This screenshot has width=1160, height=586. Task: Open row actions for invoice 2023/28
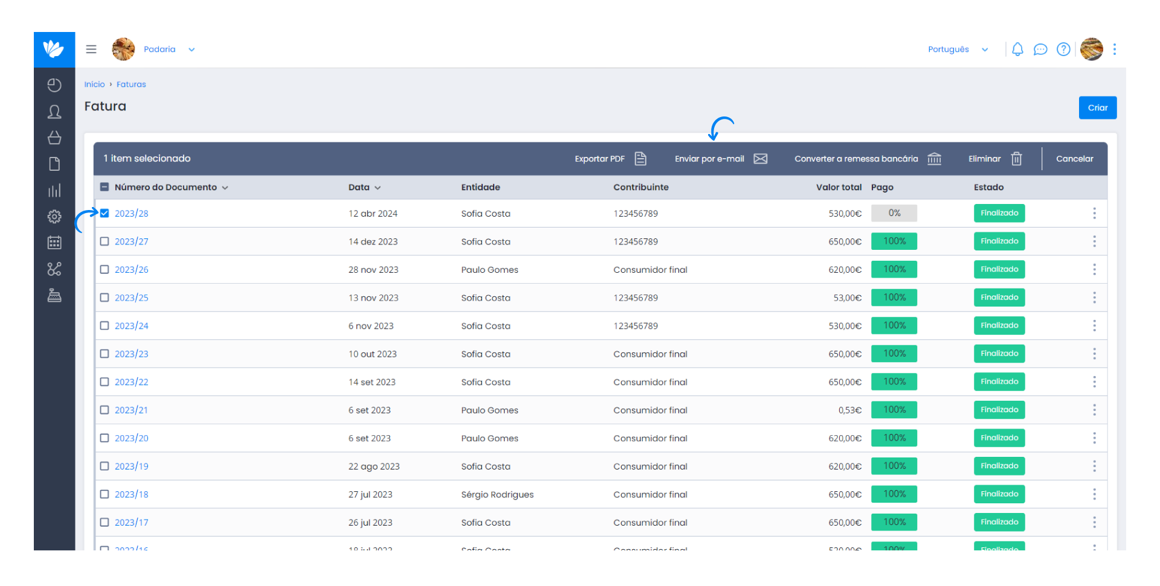tap(1094, 214)
